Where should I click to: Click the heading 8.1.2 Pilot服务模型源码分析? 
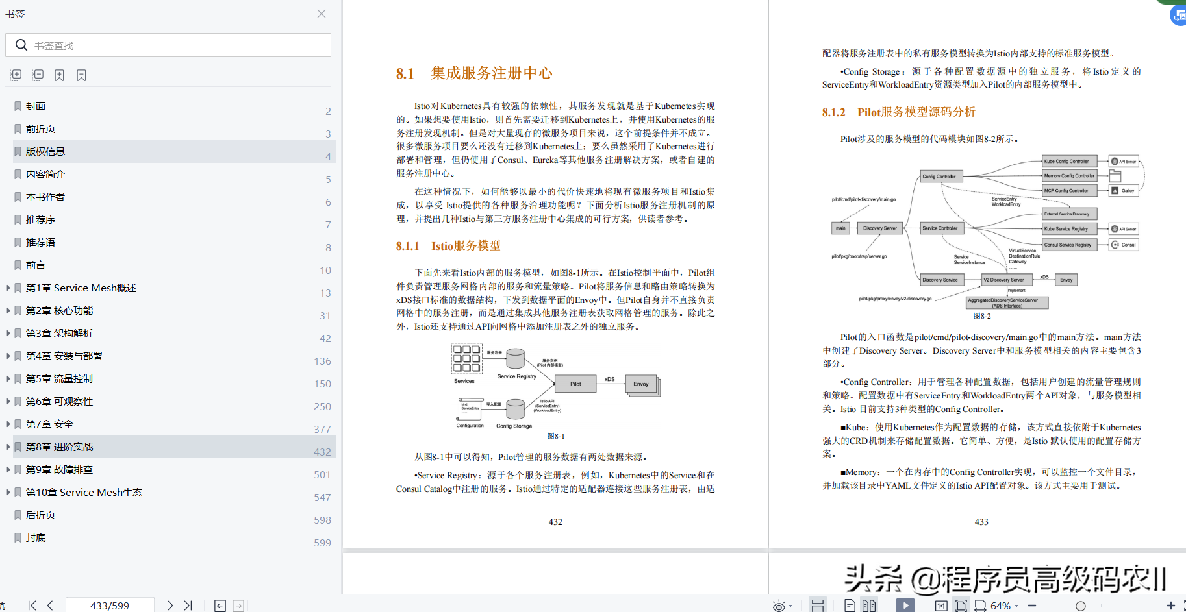[899, 112]
